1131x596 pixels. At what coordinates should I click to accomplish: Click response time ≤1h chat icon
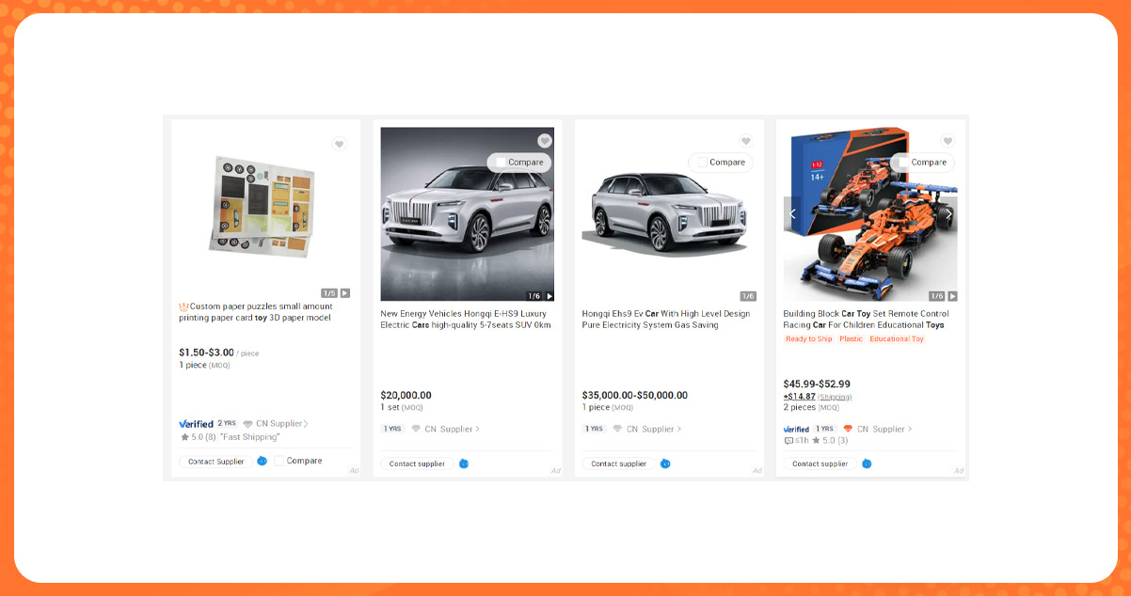coord(789,441)
